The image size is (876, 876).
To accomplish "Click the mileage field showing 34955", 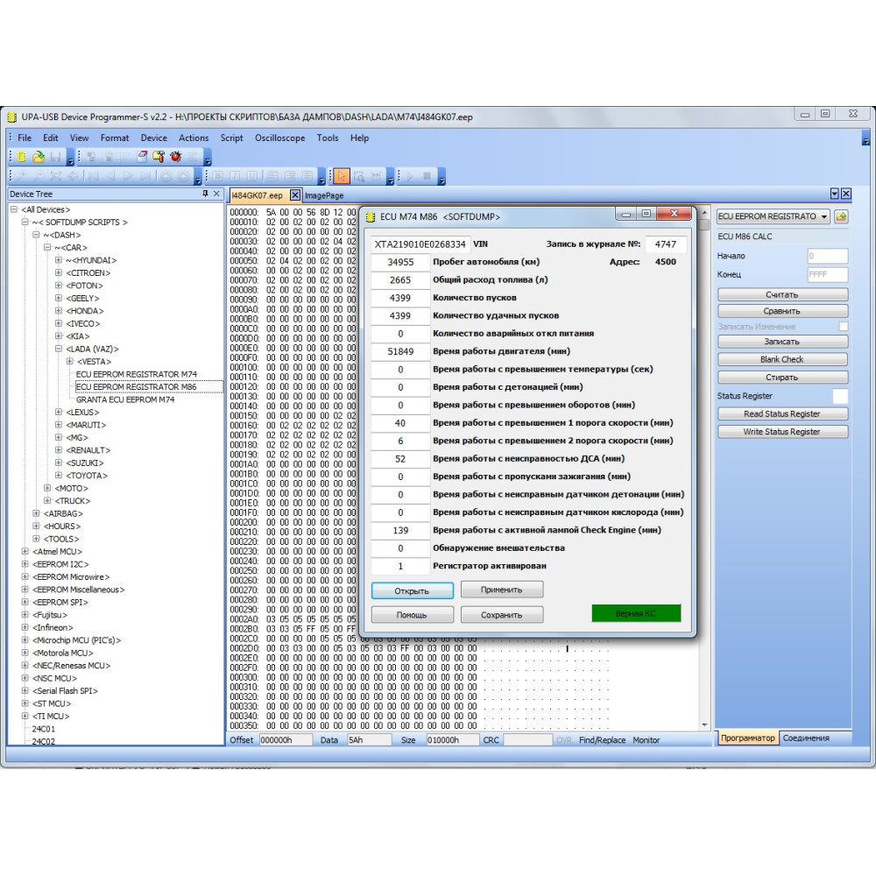I will click(x=400, y=262).
